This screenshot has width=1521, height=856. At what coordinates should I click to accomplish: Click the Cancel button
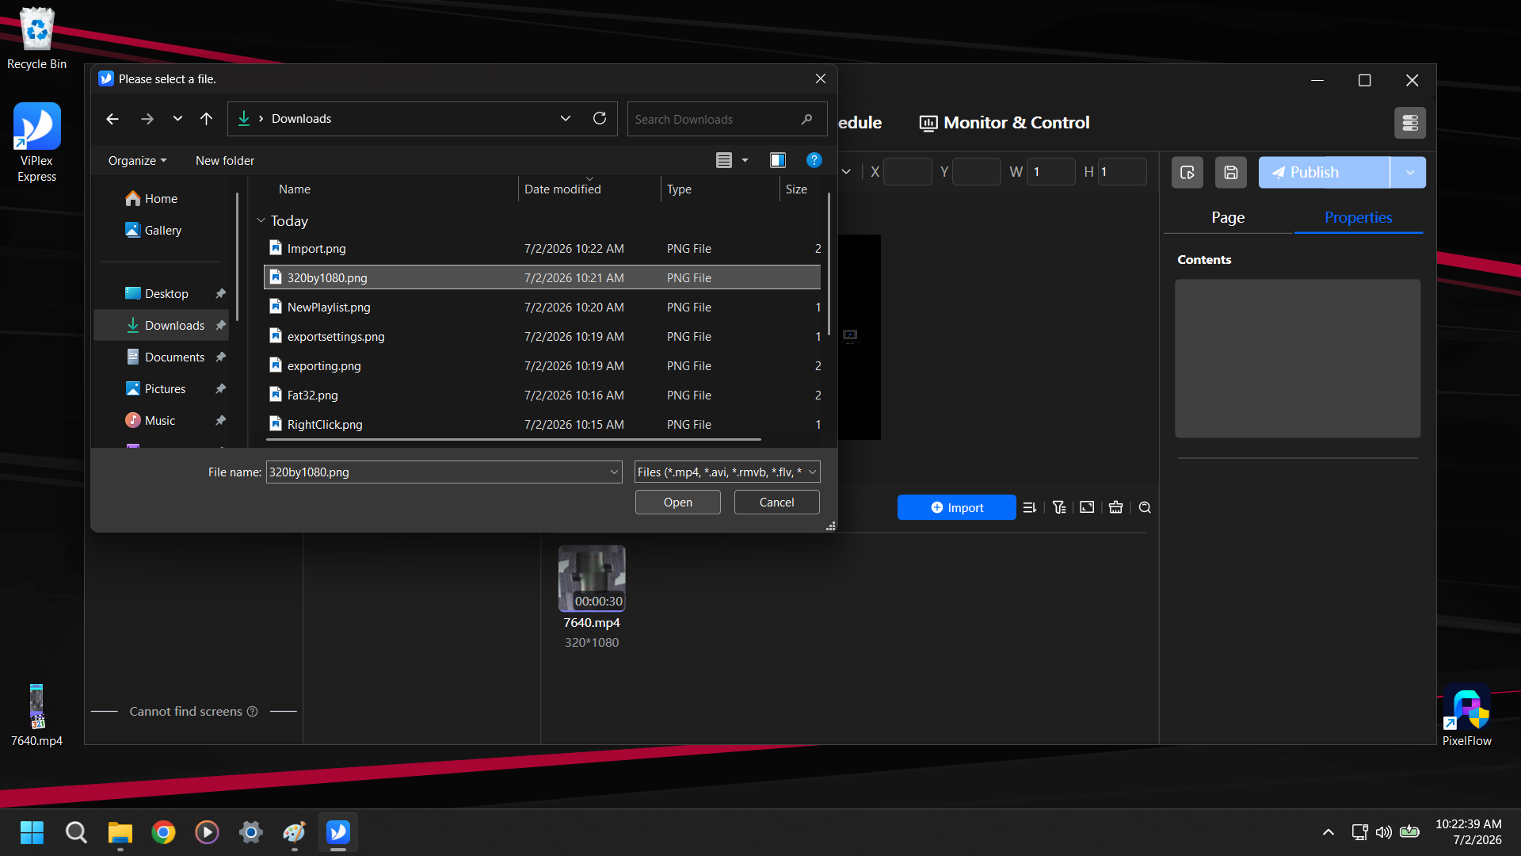777,503
